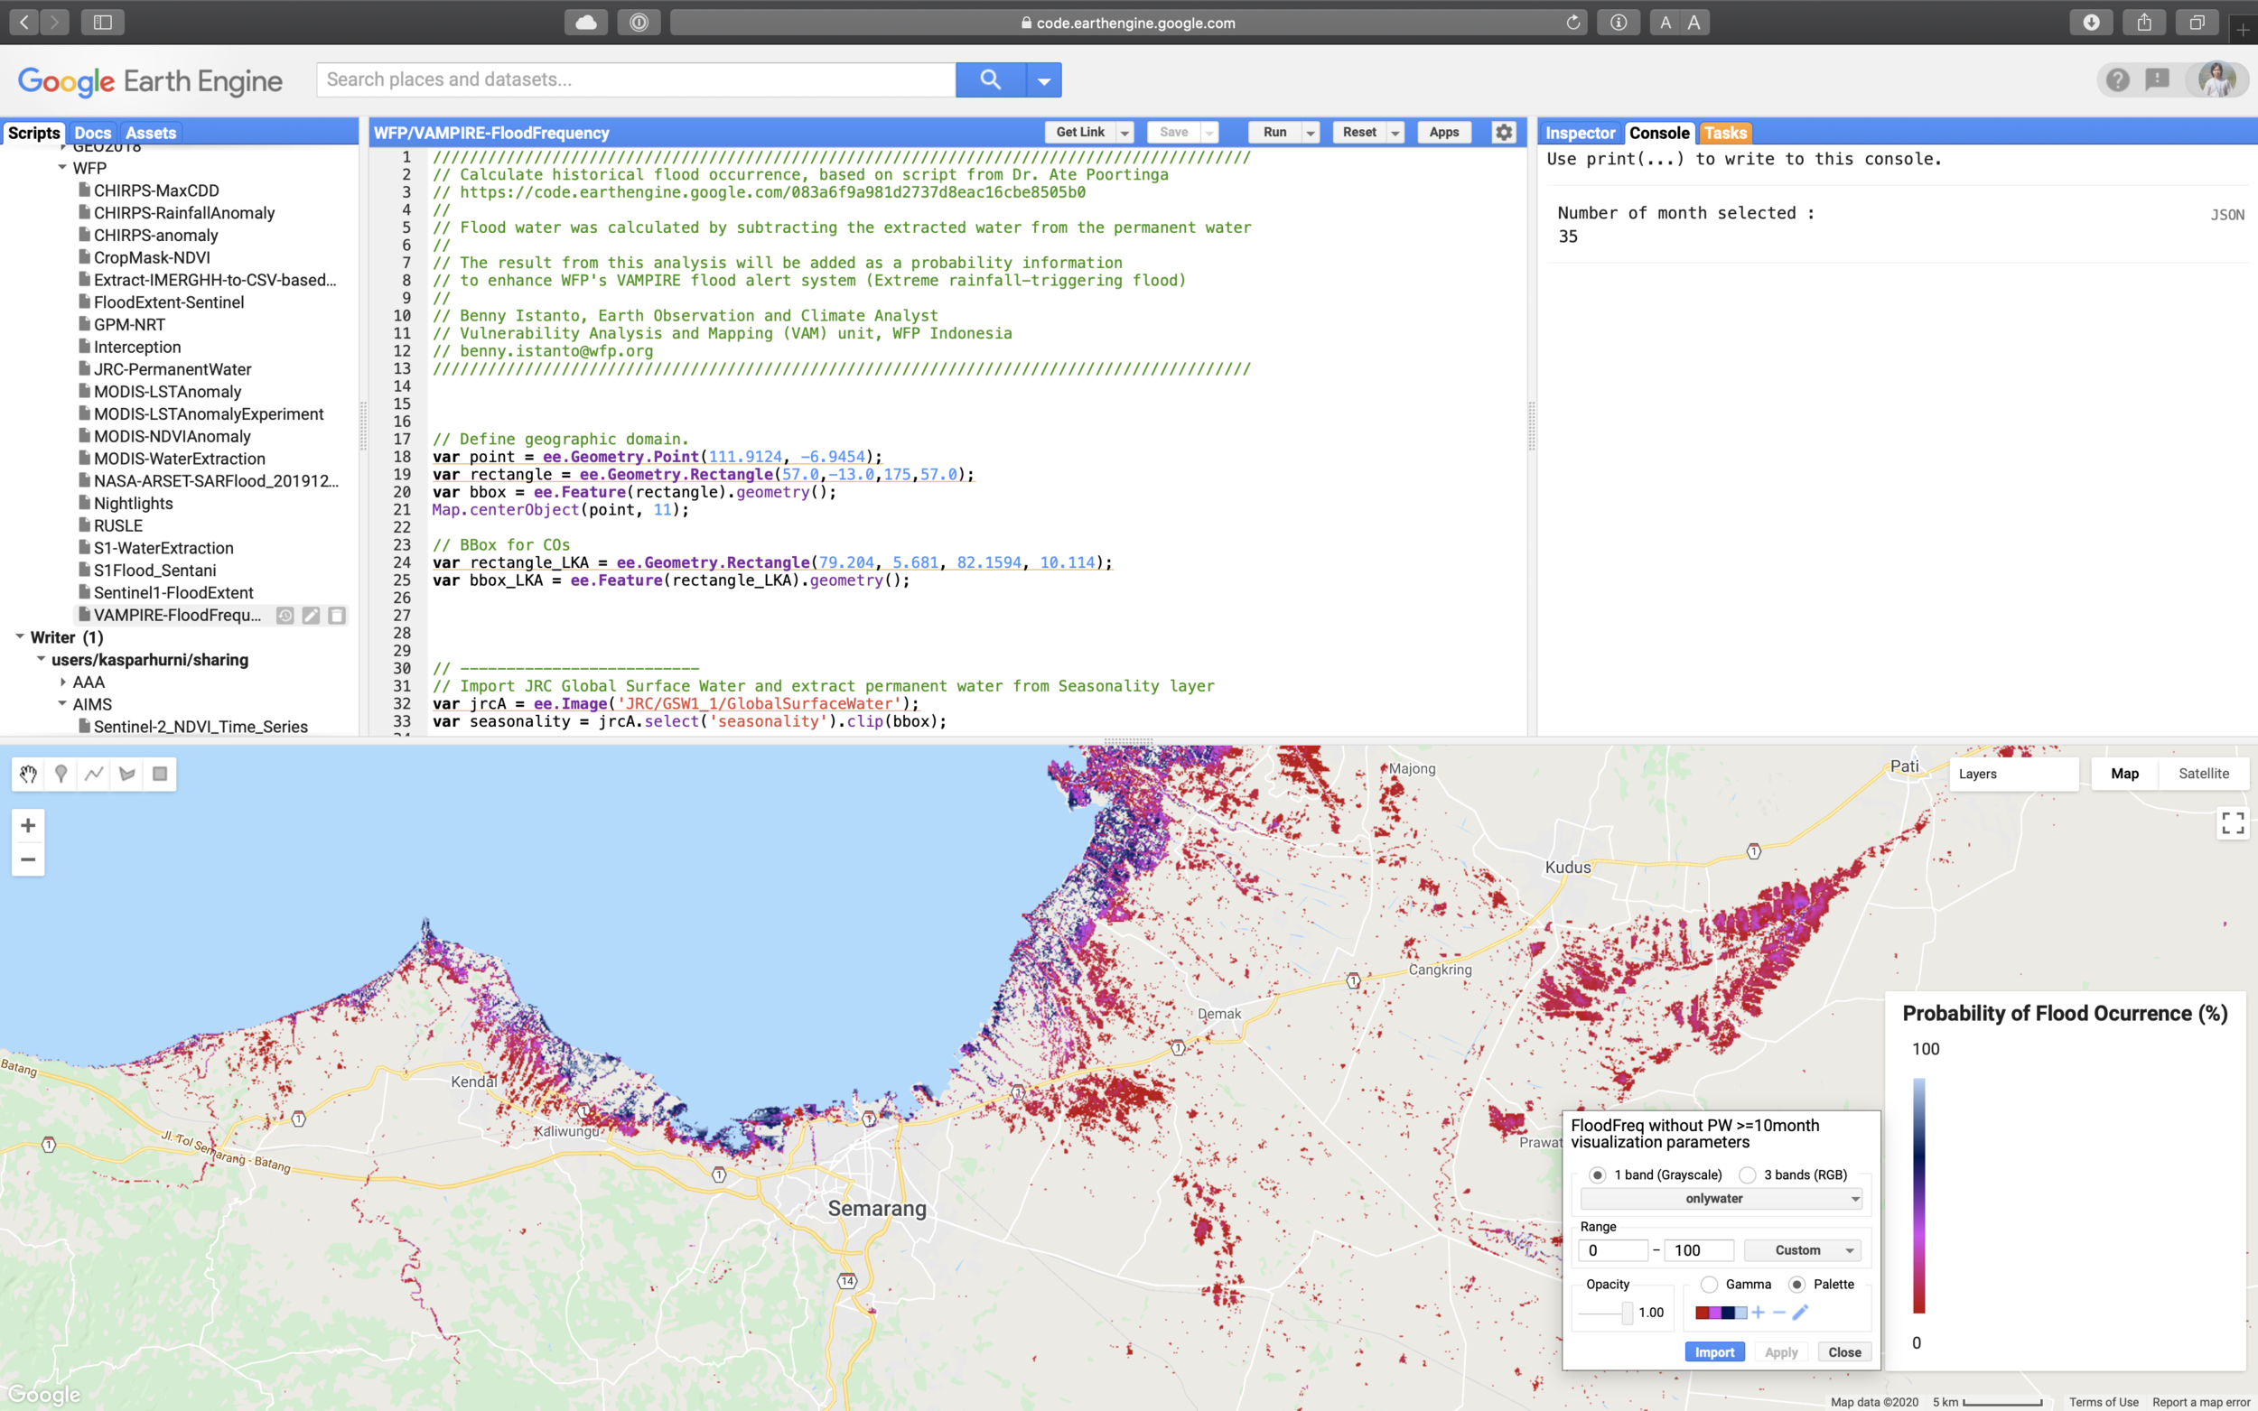Select the hand pan map tool
This screenshot has height=1411, width=2258.
click(28, 774)
